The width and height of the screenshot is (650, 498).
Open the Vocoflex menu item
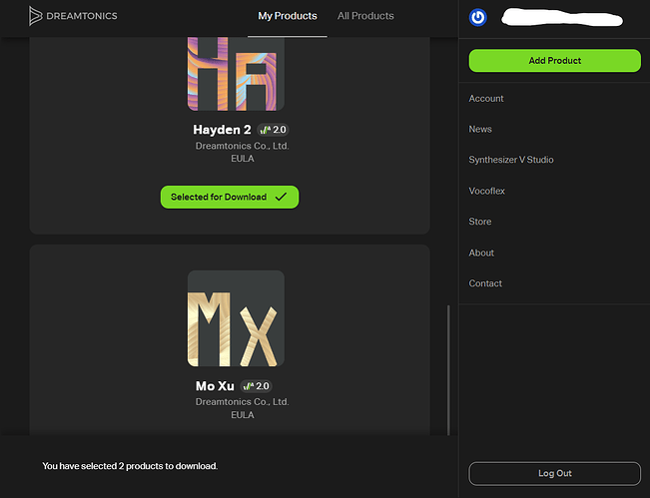pos(486,191)
